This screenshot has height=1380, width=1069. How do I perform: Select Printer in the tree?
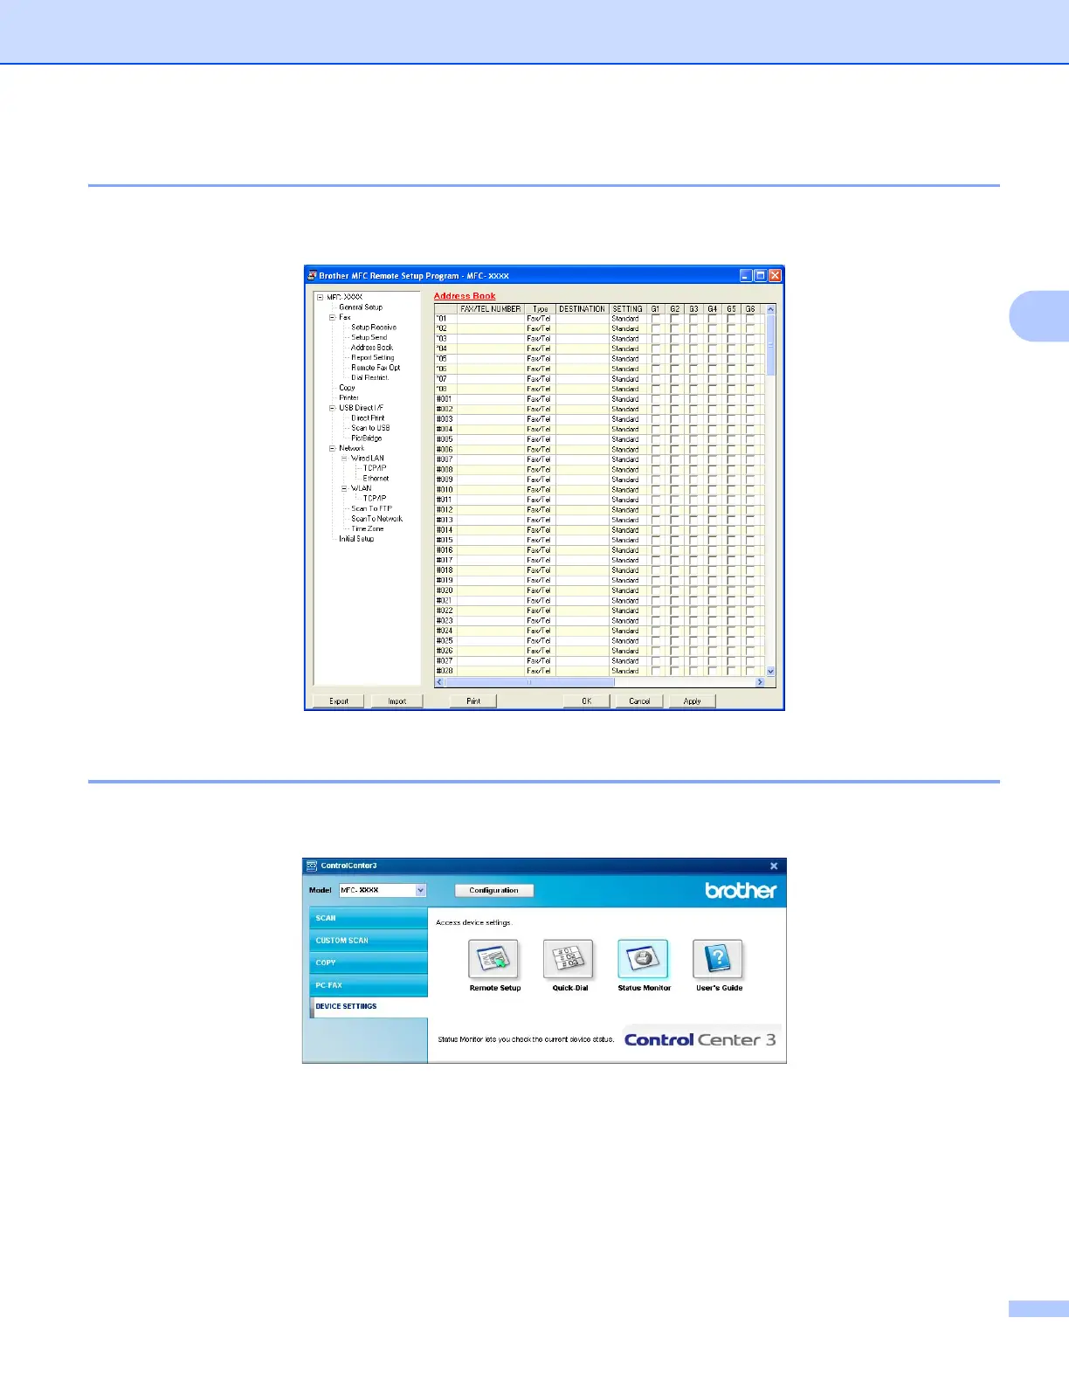[x=348, y=397]
